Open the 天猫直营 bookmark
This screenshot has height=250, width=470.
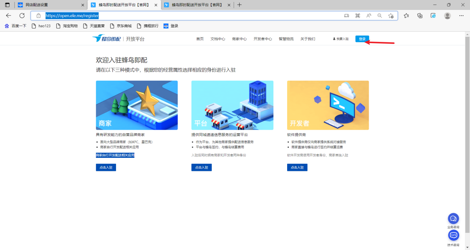pyautogui.click(x=94, y=26)
